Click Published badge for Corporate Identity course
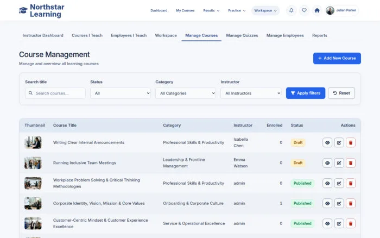This screenshot has width=380, height=238. (x=302, y=204)
